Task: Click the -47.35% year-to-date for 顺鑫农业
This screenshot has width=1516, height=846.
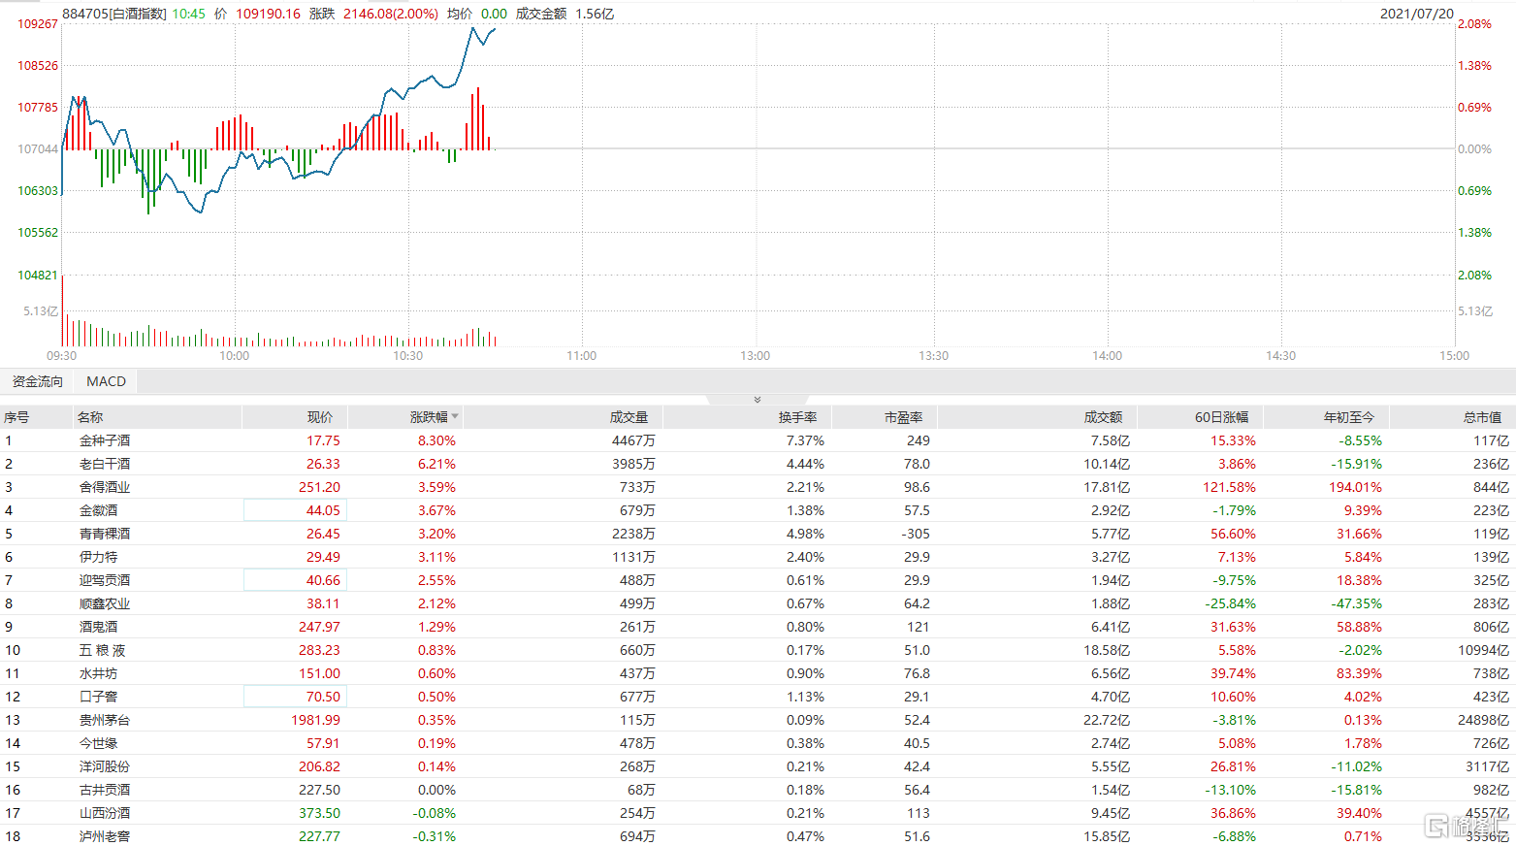Action: [1356, 603]
